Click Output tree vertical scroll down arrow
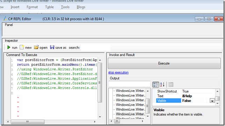This screenshot has width=225, height=126. (148, 116)
